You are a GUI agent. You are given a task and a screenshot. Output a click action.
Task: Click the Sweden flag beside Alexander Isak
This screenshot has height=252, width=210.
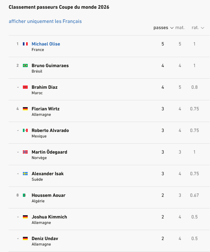(x=25, y=174)
